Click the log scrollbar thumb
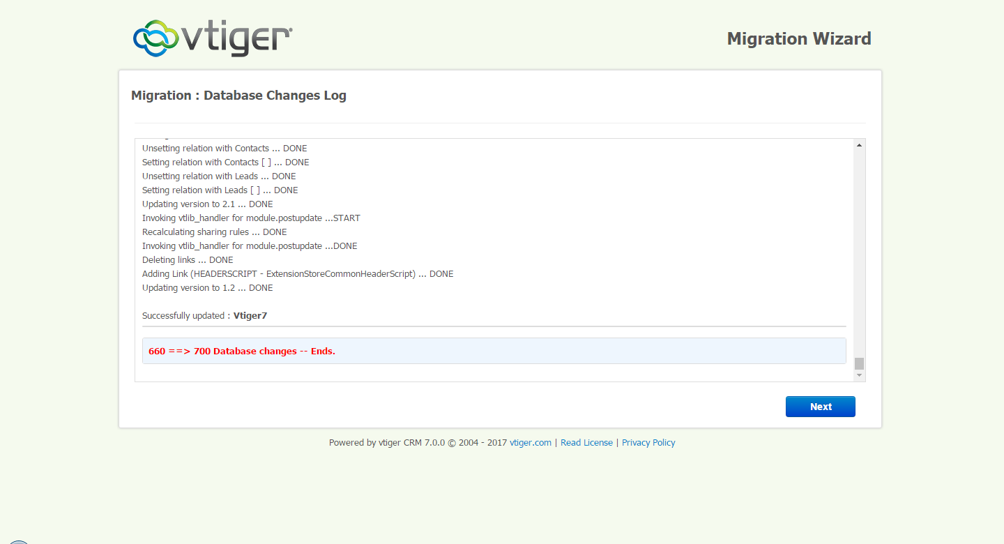This screenshot has height=544, width=1004. (859, 363)
